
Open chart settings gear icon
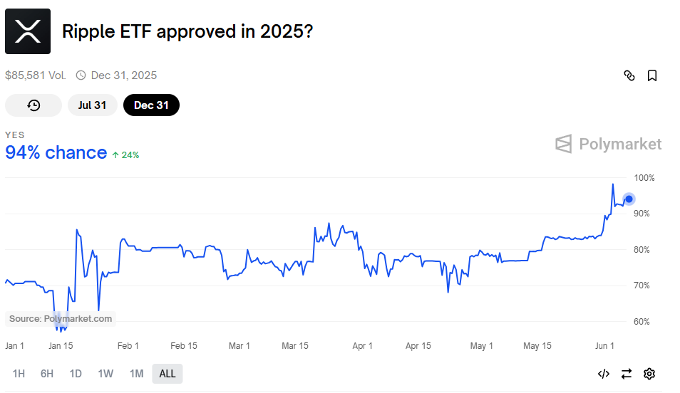[x=649, y=374]
